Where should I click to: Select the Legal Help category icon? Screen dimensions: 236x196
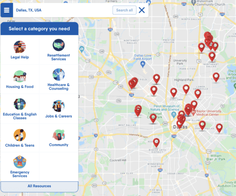click(20, 47)
